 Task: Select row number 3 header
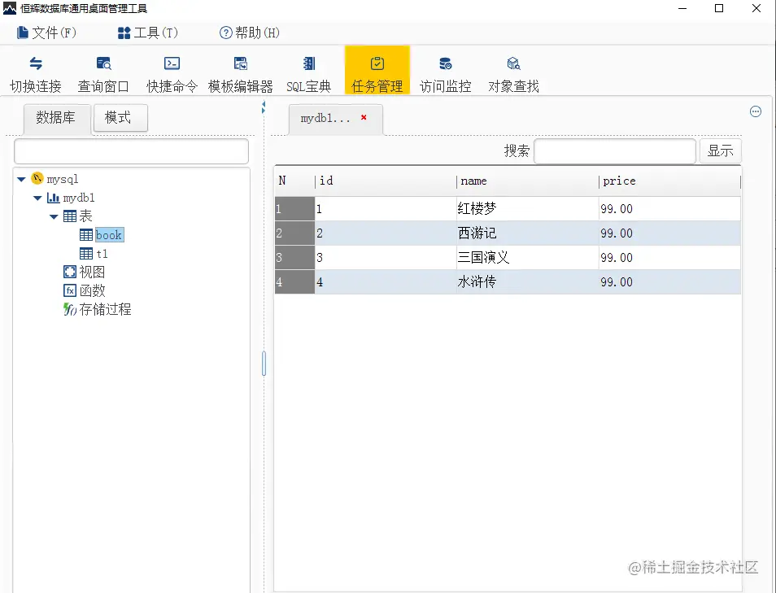click(295, 257)
